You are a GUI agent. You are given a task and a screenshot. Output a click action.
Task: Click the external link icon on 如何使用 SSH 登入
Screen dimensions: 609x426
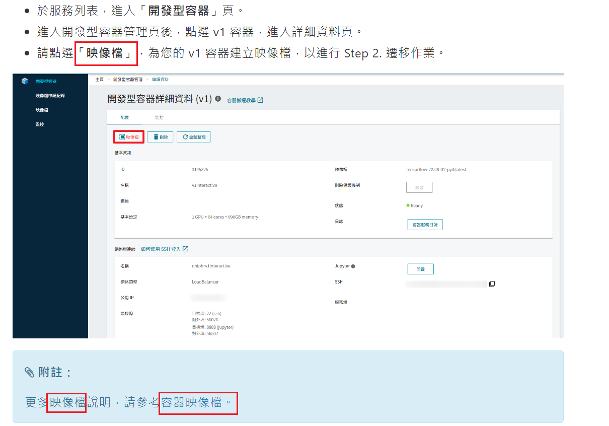tap(186, 248)
